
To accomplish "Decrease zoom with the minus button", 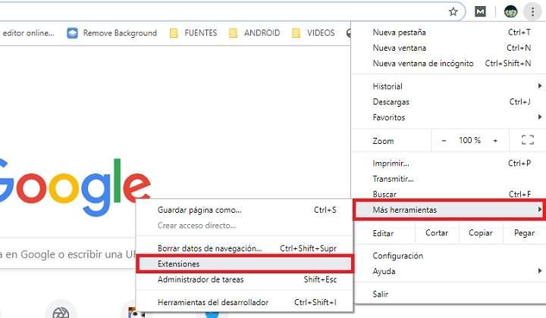I will pos(444,141).
